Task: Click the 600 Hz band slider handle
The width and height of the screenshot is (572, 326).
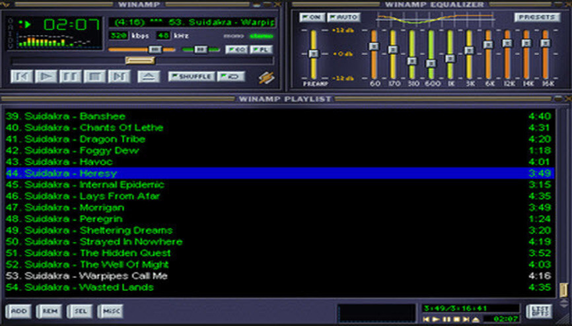Action: [x=431, y=63]
